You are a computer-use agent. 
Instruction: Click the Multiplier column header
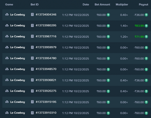122,5
